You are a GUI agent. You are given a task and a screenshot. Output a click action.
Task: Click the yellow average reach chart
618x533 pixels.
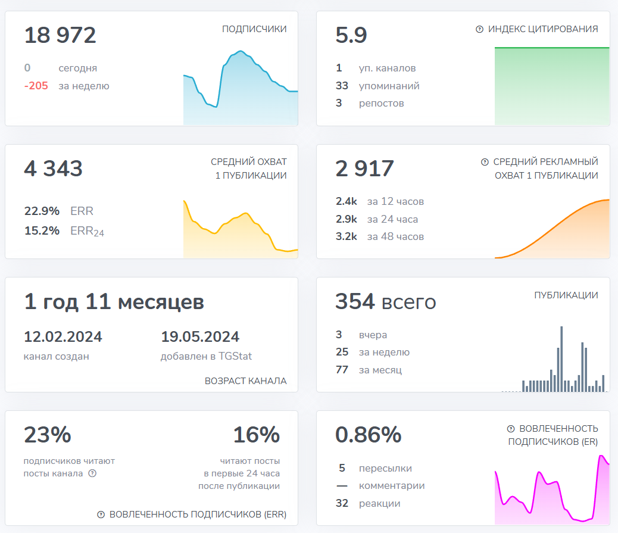(241, 232)
